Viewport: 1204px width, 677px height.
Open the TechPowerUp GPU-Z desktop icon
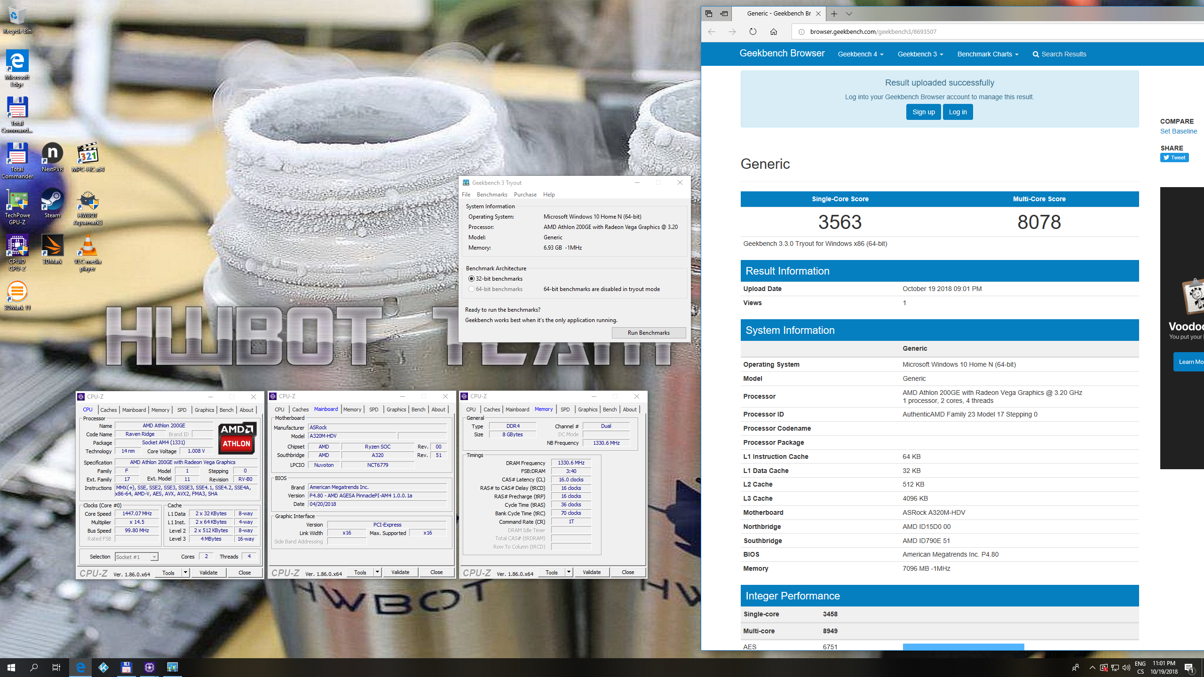coord(17,208)
